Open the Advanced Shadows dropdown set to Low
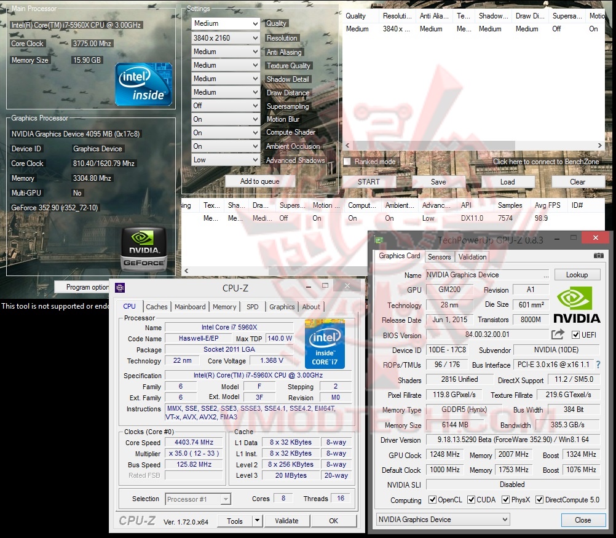The height and width of the screenshot is (538, 616). 226,160
